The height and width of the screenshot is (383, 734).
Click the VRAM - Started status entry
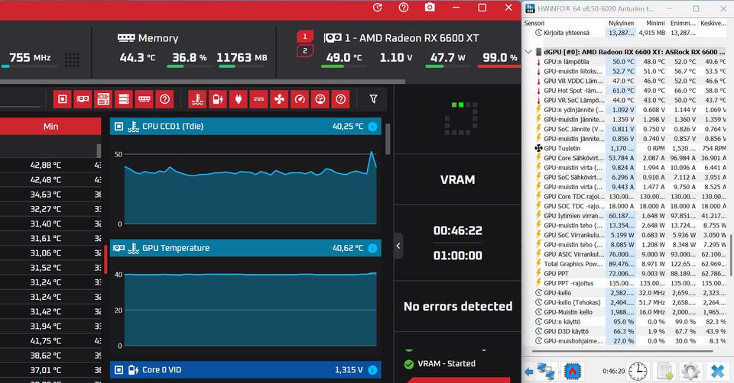pyautogui.click(x=440, y=364)
